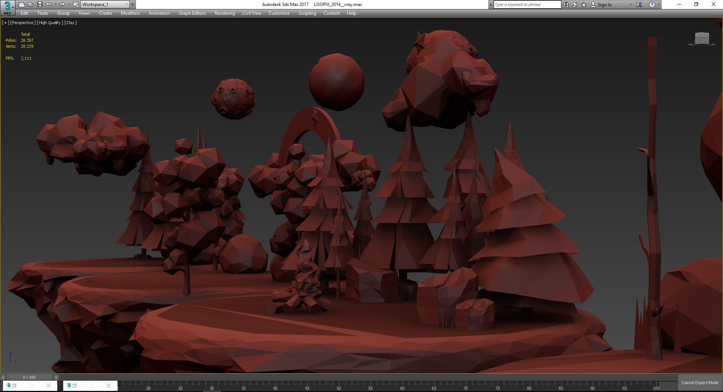Open the Help menu
Screen dimensions: 723x392
351,13
